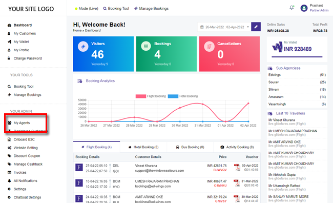The height and width of the screenshot is (203, 333).
Task: Click the All Notifications bell icon in sidebar
Action: (x=9, y=180)
